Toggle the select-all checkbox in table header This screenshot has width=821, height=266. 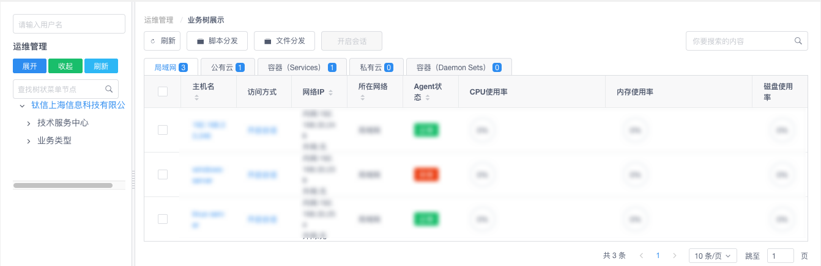pyautogui.click(x=163, y=92)
